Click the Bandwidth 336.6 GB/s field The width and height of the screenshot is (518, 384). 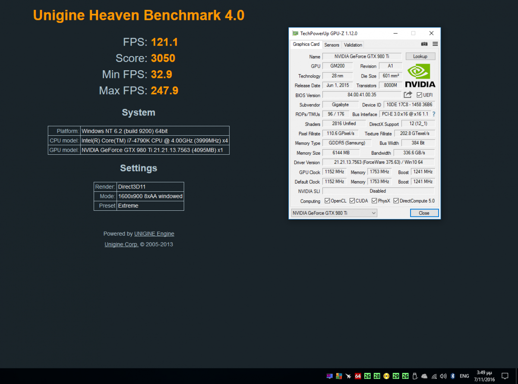click(414, 153)
